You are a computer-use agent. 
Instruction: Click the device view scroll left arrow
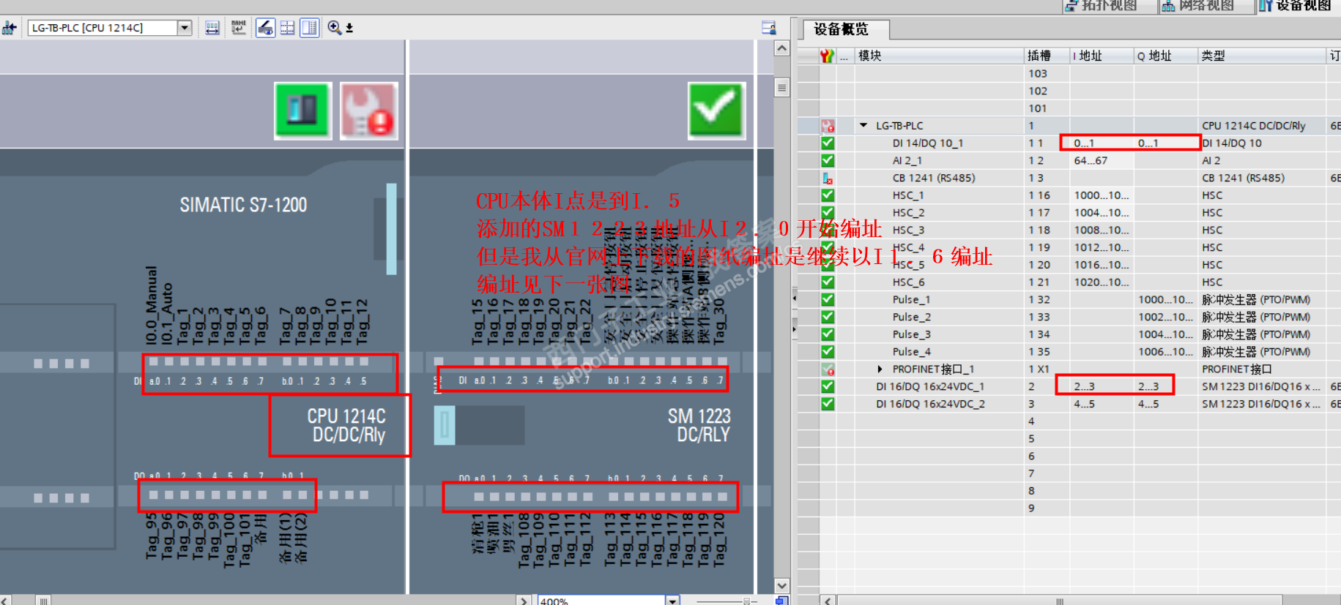coord(6,601)
